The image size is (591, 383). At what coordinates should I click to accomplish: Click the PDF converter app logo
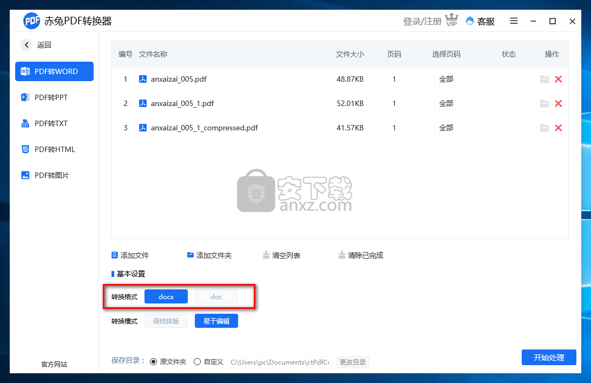(31, 21)
